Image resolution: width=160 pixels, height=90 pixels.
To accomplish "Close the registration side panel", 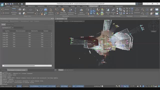I will (53, 19).
